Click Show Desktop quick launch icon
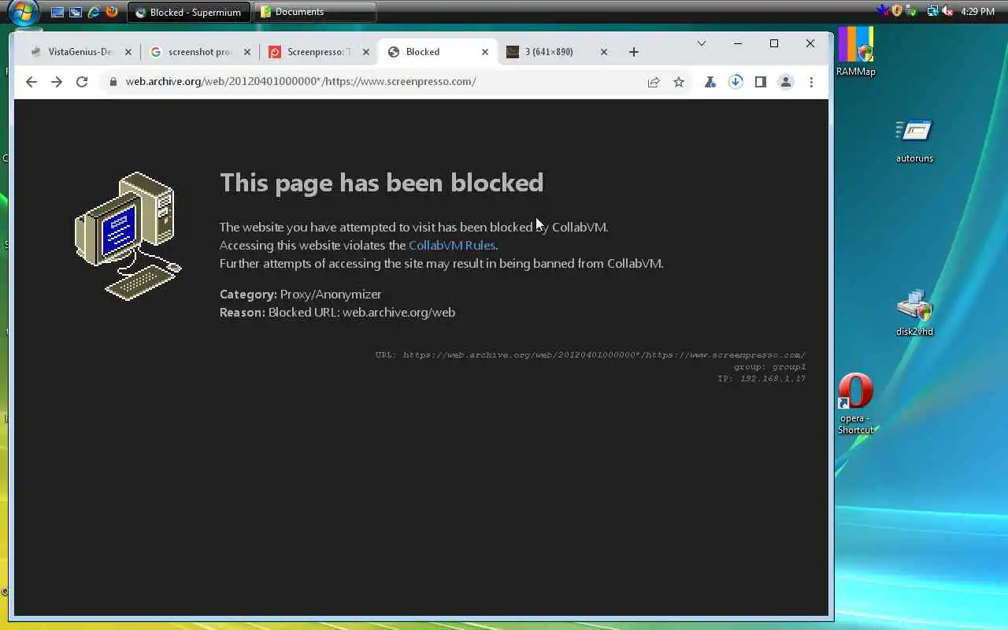This screenshot has width=1008, height=630. (x=57, y=12)
